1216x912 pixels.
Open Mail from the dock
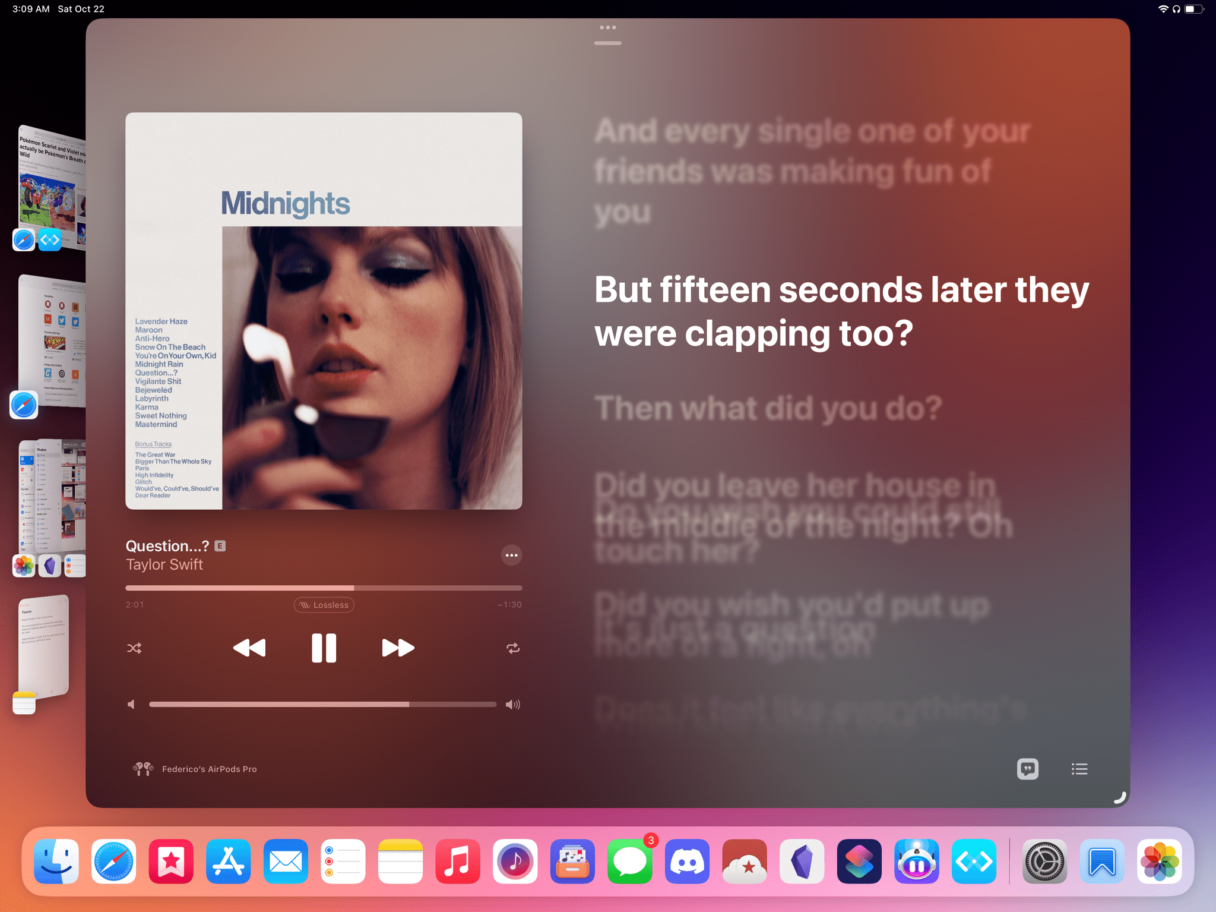tap(286, 861)
